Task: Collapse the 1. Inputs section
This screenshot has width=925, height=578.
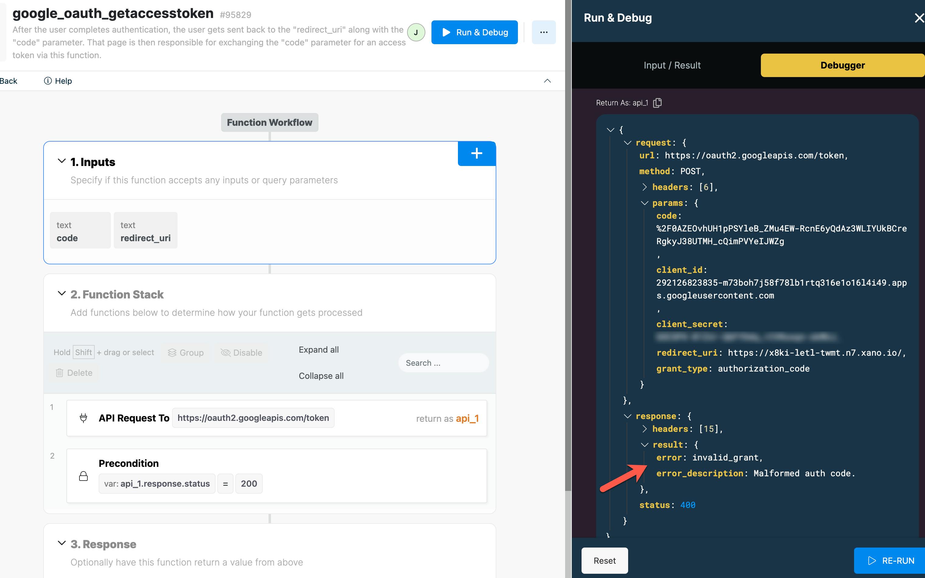Action: (61, 161)
